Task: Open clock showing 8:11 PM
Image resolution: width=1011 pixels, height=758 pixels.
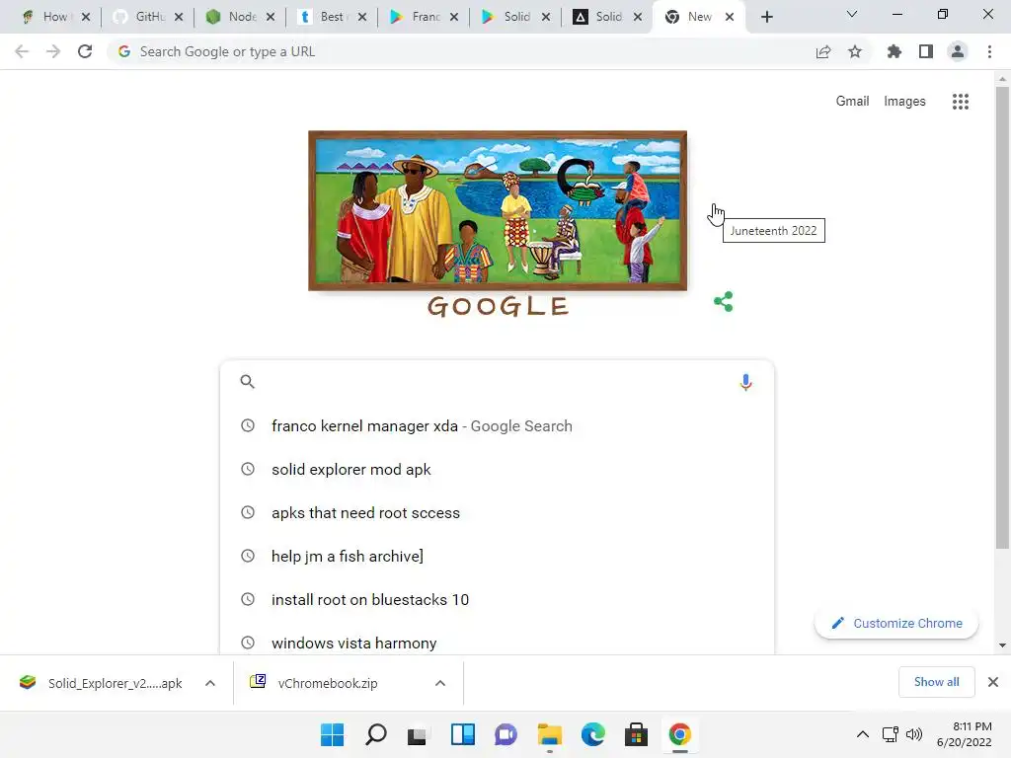Action: point(965,734)
